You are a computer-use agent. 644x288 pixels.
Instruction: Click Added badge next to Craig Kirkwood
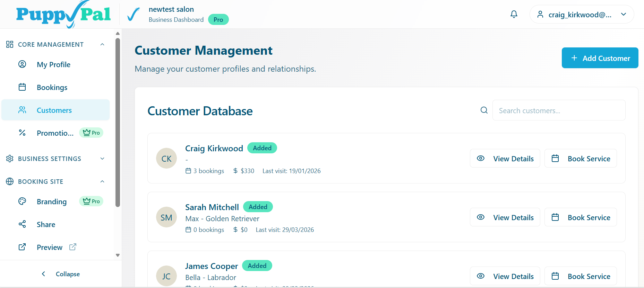[x=262, y=148]
